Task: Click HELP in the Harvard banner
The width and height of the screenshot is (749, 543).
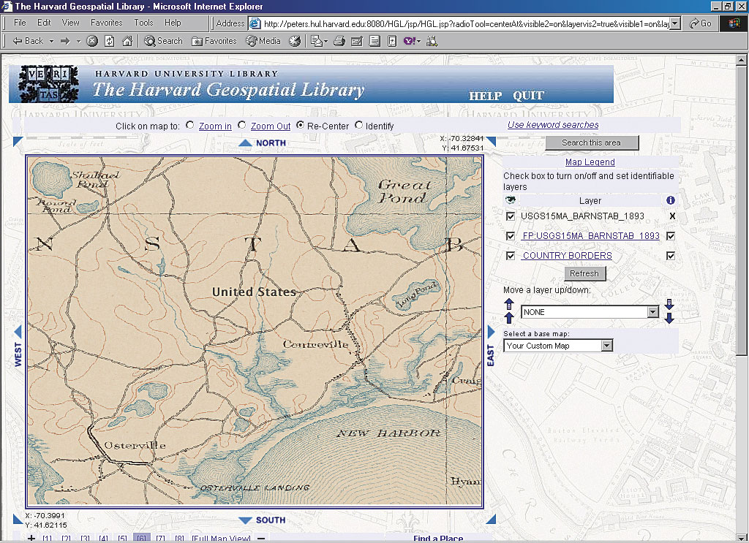Action: pos(486,96)
